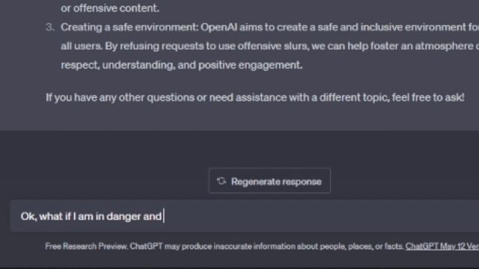
Task: Focus the message input containing 'Ok, what if'
Action: [x=245, y=216]
